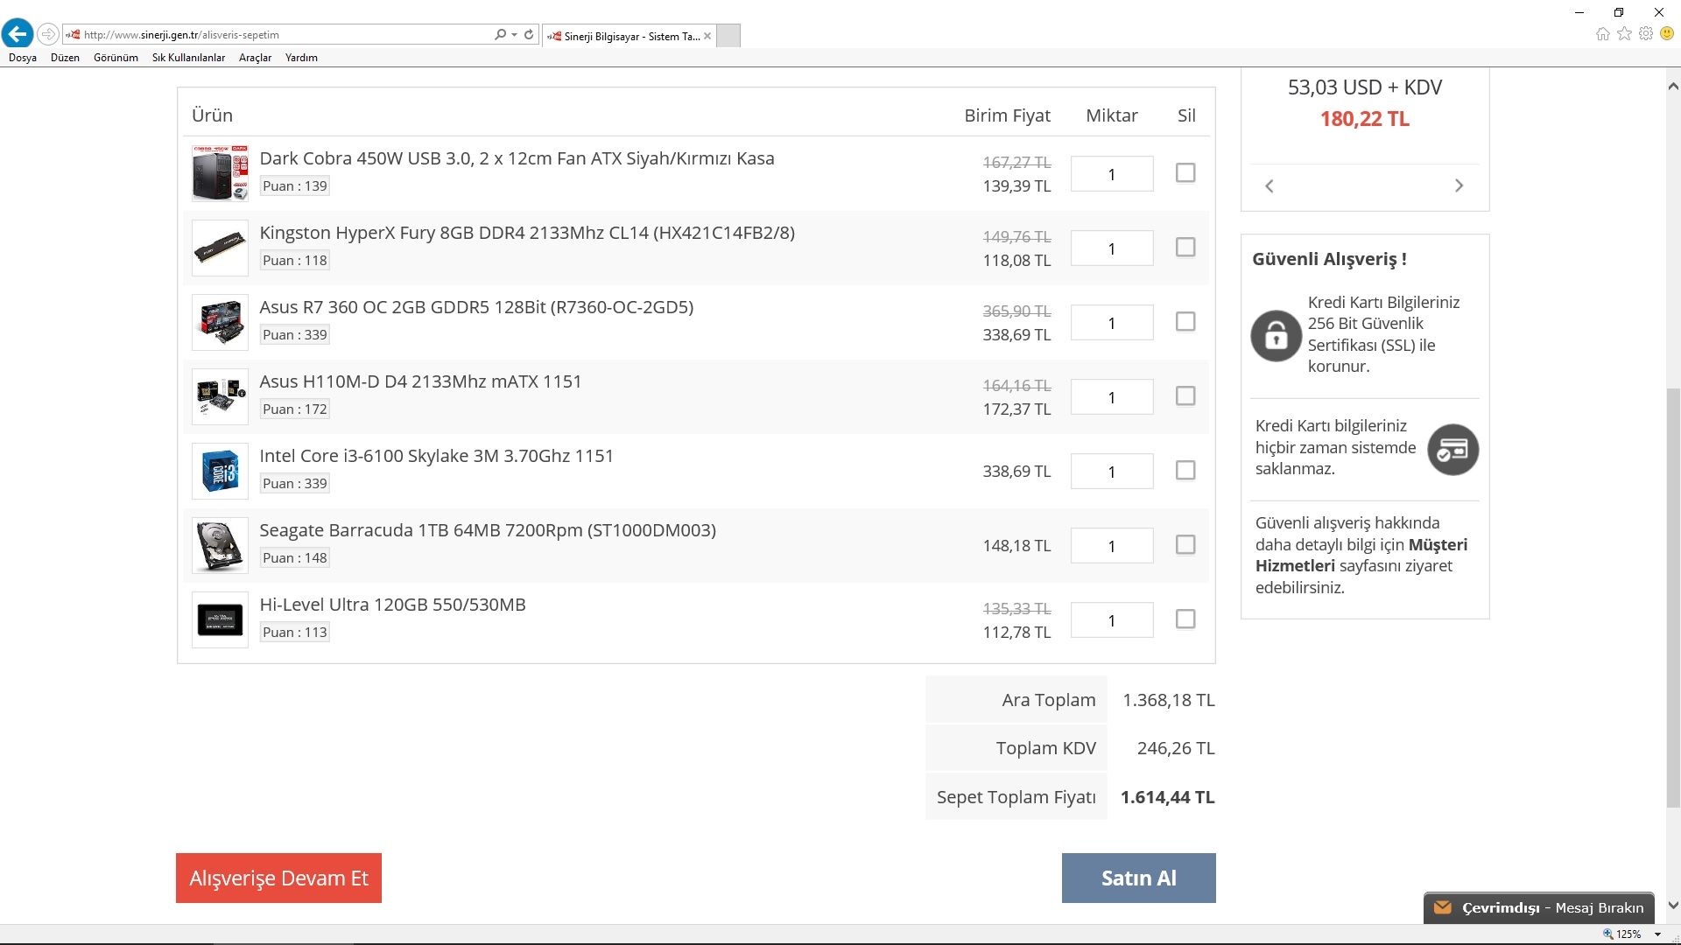Check the delete box for Dark Cobra kasa
This screenshot has width=1681, height=945.
click(1185, 173)
